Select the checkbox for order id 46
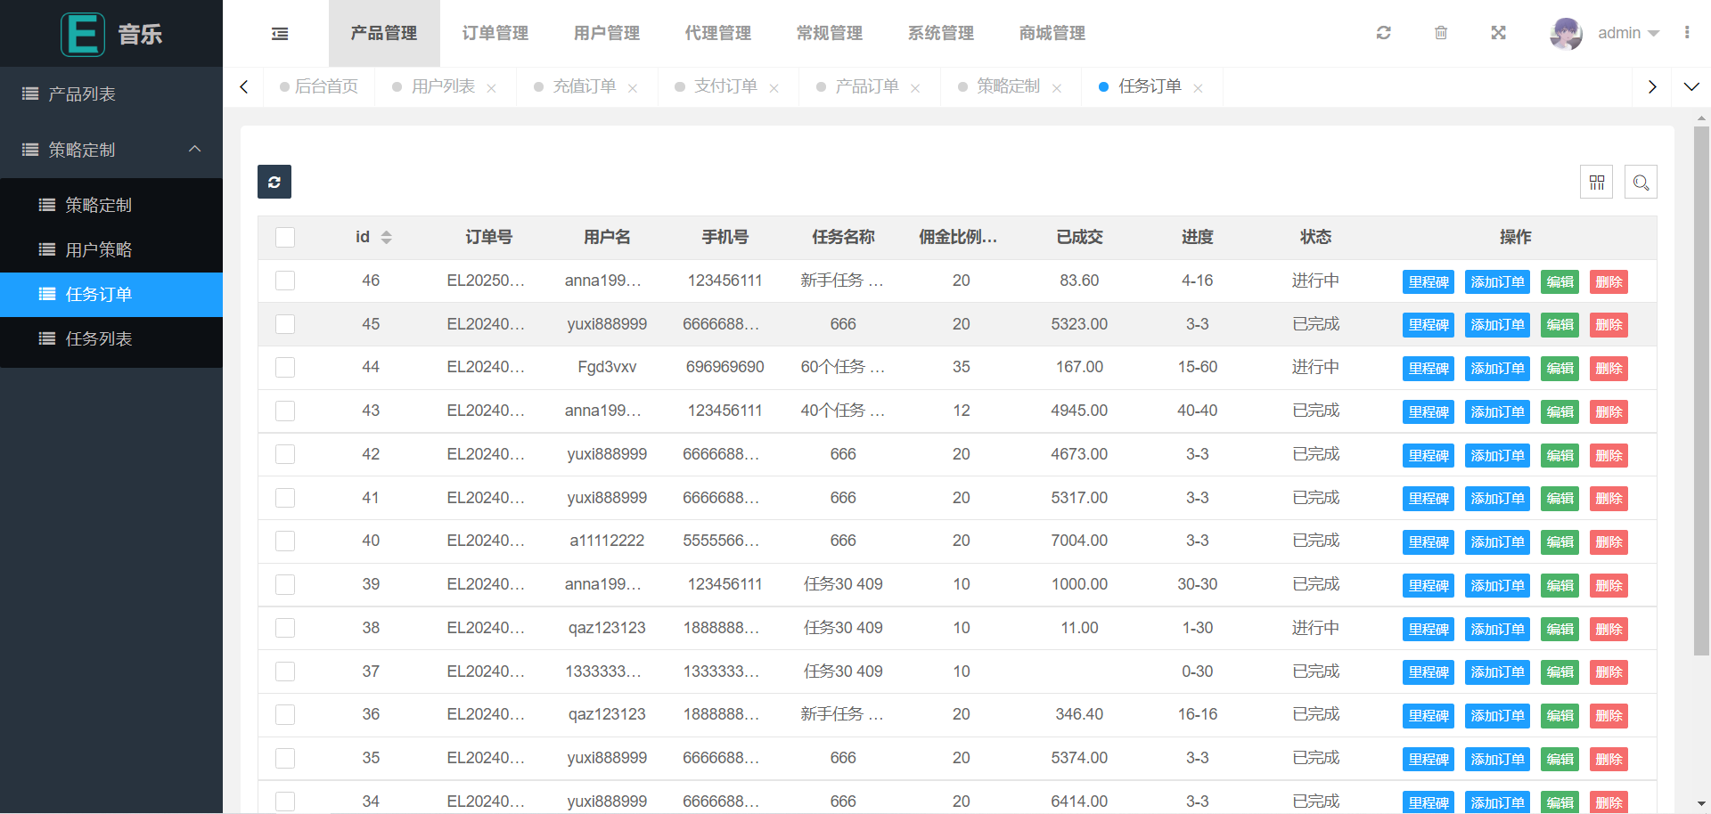Viewport: 1711px width, 814px height. point(285,281)
